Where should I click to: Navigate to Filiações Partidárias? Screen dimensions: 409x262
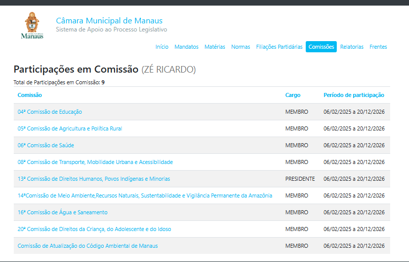279,47
